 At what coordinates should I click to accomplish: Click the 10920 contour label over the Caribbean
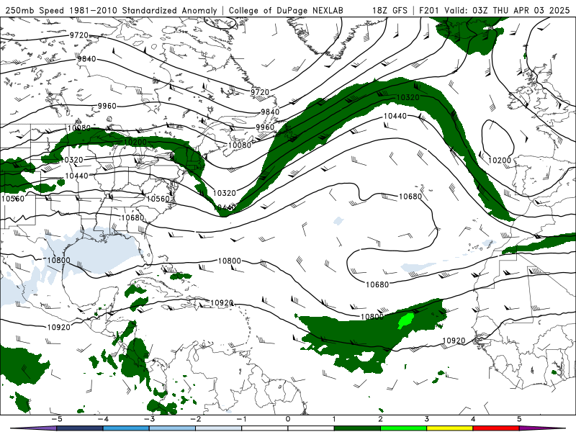point(222,302)
